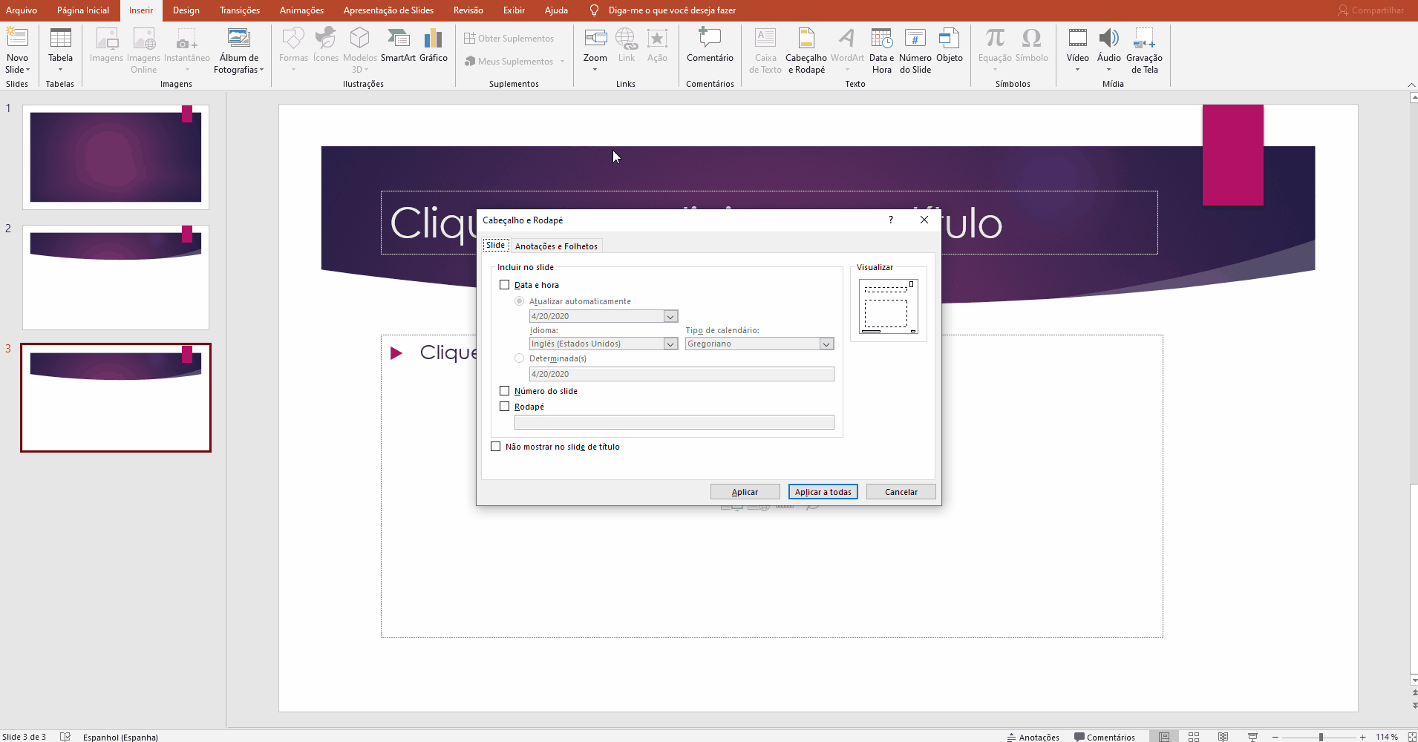Open the Exibir ribbon tab
This screenshot has height=742, width=1418.
(x=514, y=10)
